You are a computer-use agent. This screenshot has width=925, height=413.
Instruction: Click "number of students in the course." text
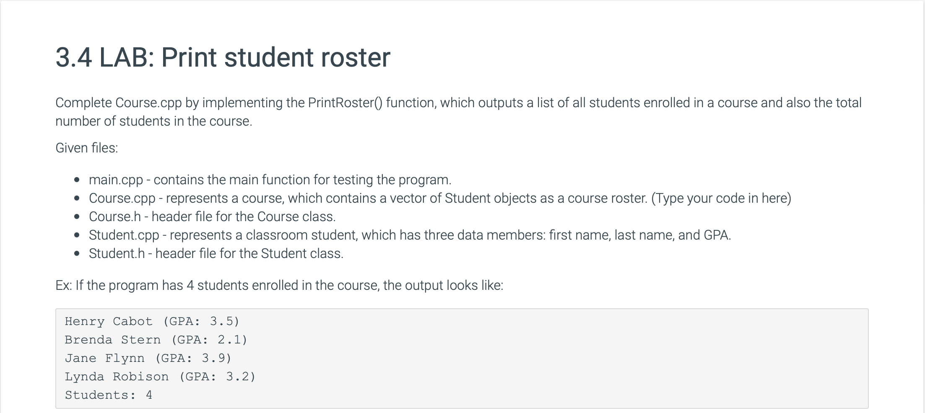pos(154,121)
